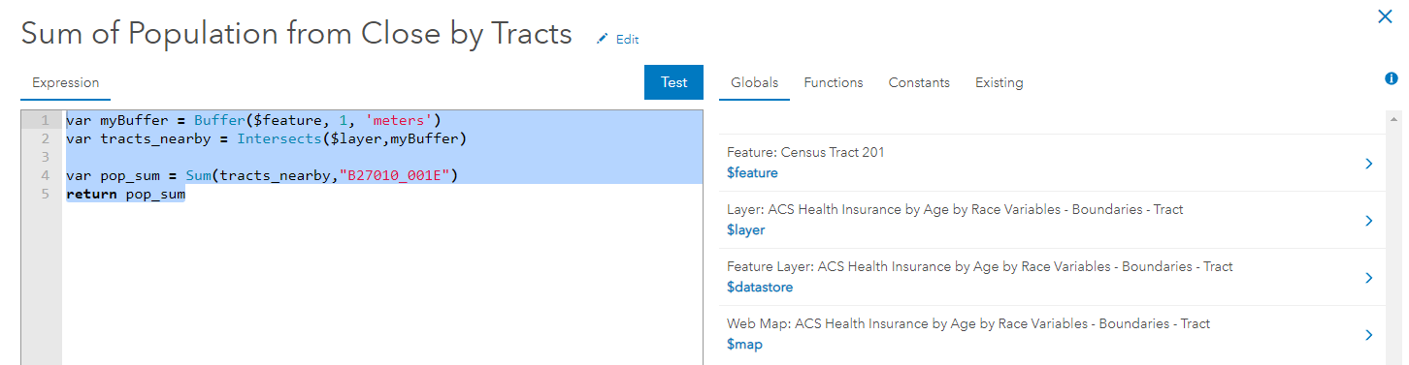
Task: Click line number 3 in the gutter
Action: pos(46,157)
